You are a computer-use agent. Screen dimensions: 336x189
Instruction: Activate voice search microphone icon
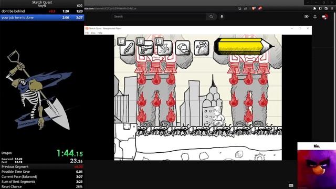222,16
